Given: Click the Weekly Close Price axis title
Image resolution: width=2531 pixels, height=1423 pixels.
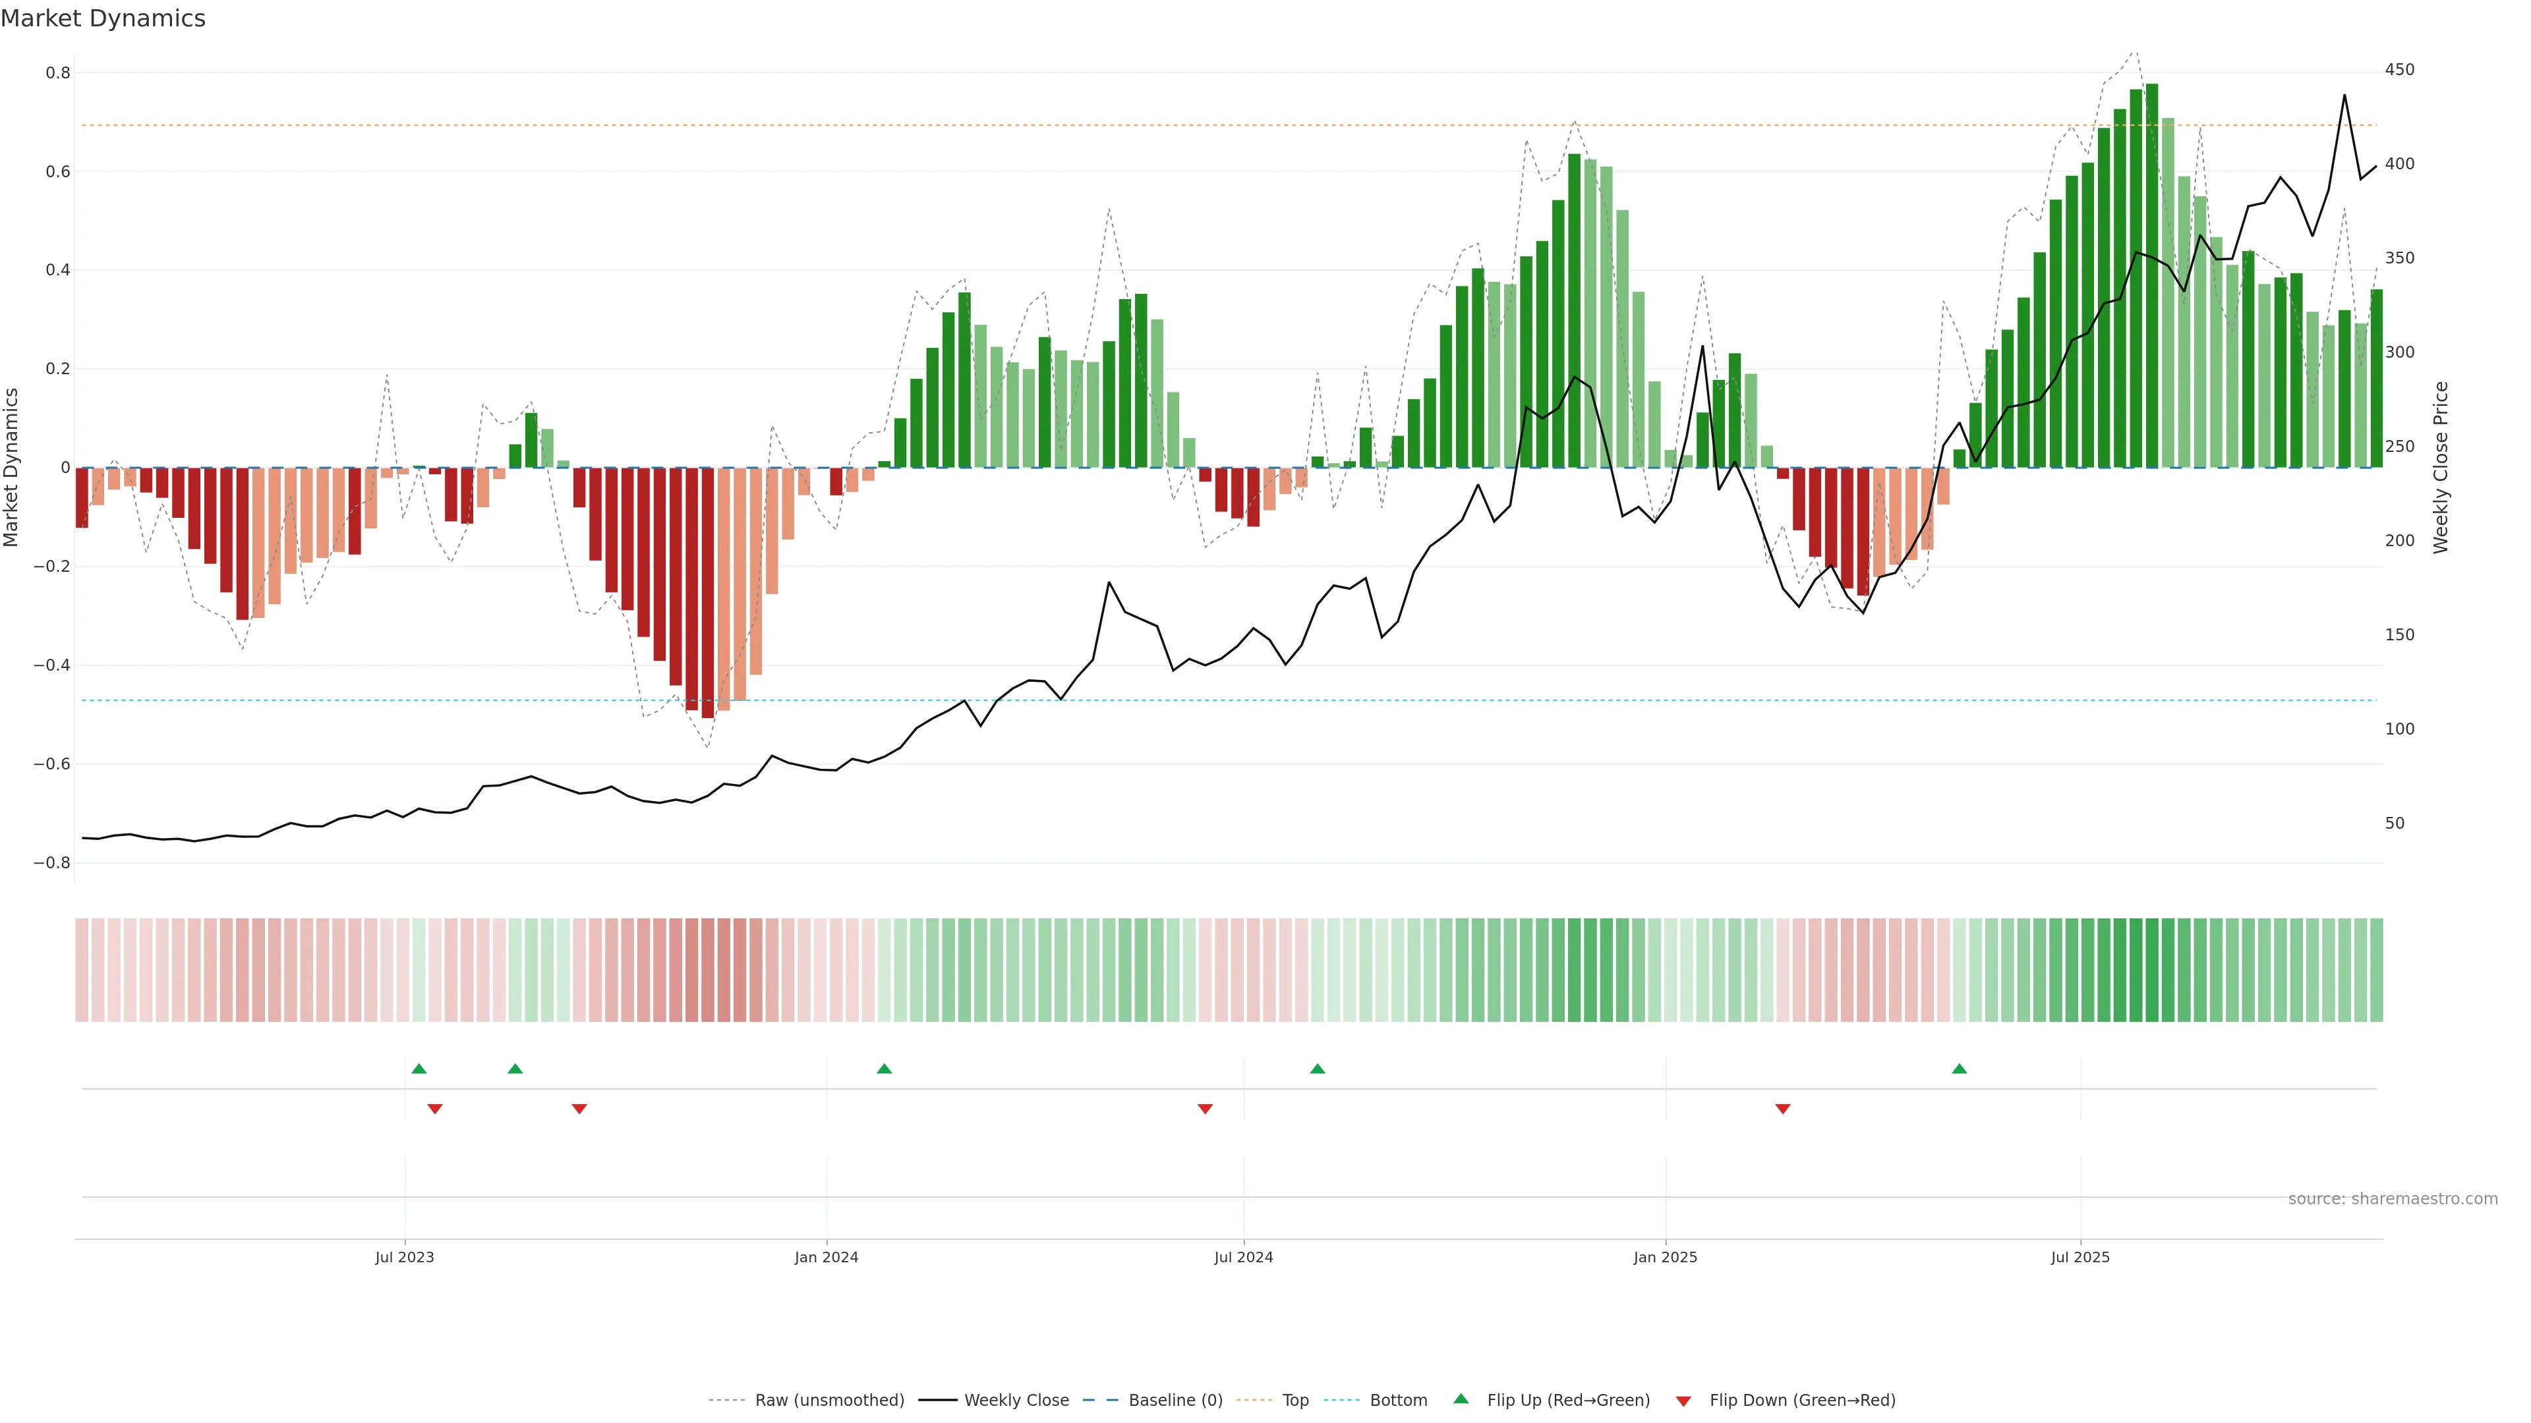Looking at the screenshot, I should (x=2441, y=468).
